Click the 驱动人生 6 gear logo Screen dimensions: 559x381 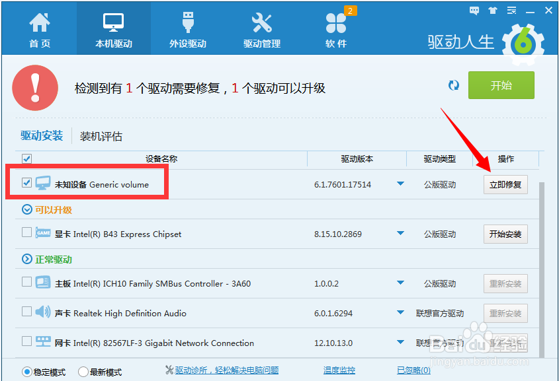tap(523, 44)
